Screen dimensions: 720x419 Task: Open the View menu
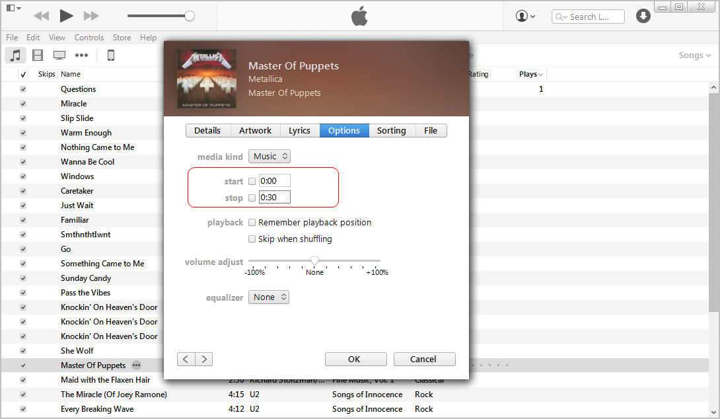coord(57,38)
